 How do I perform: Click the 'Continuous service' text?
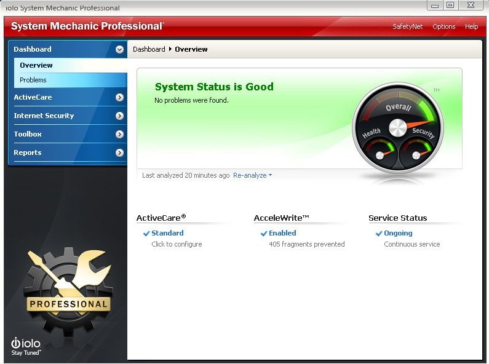point(412,244)
